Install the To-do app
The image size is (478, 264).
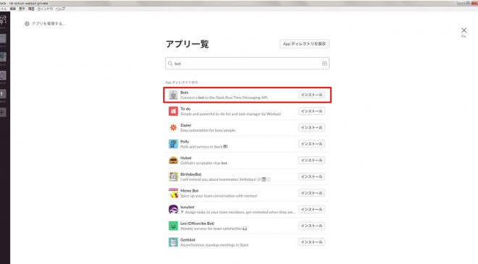(311, 111)
